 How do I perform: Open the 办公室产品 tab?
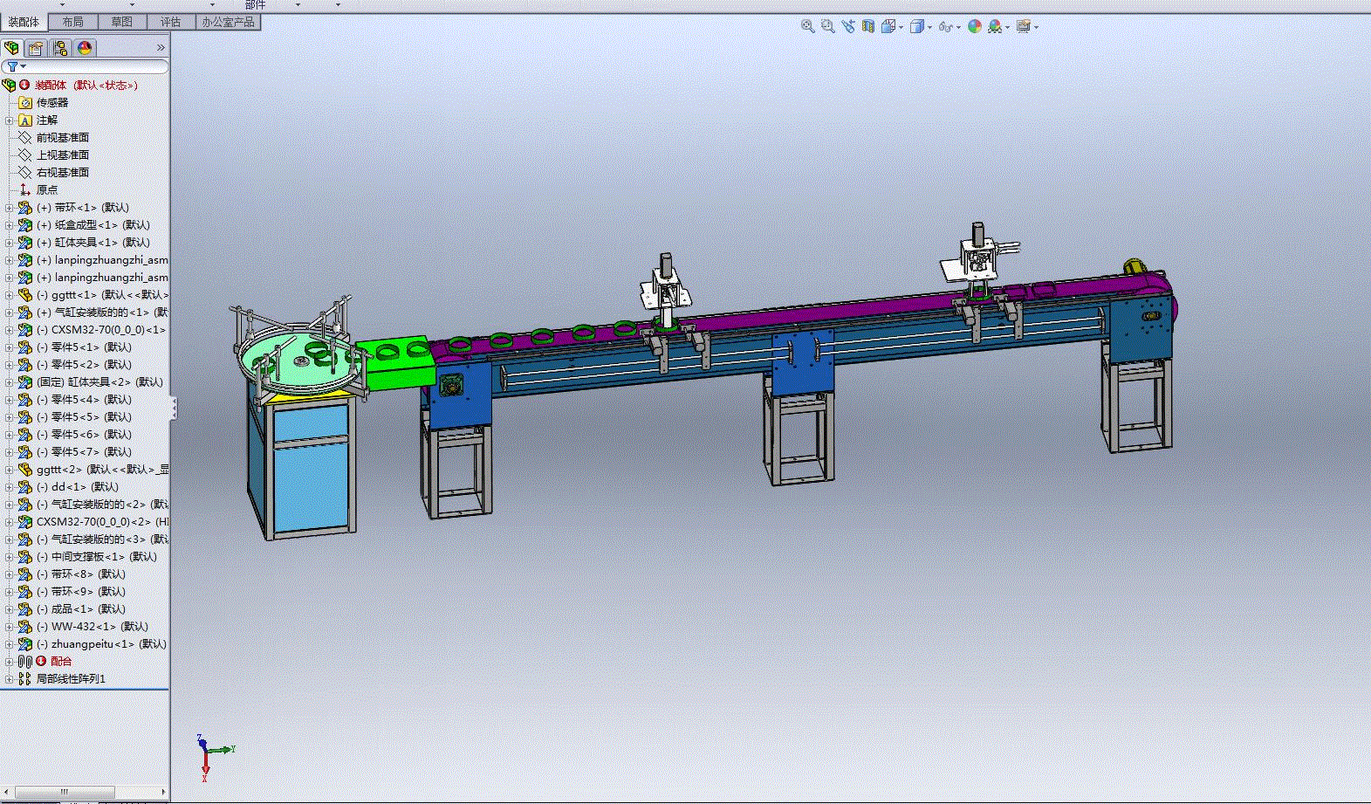tap(229, 22)
